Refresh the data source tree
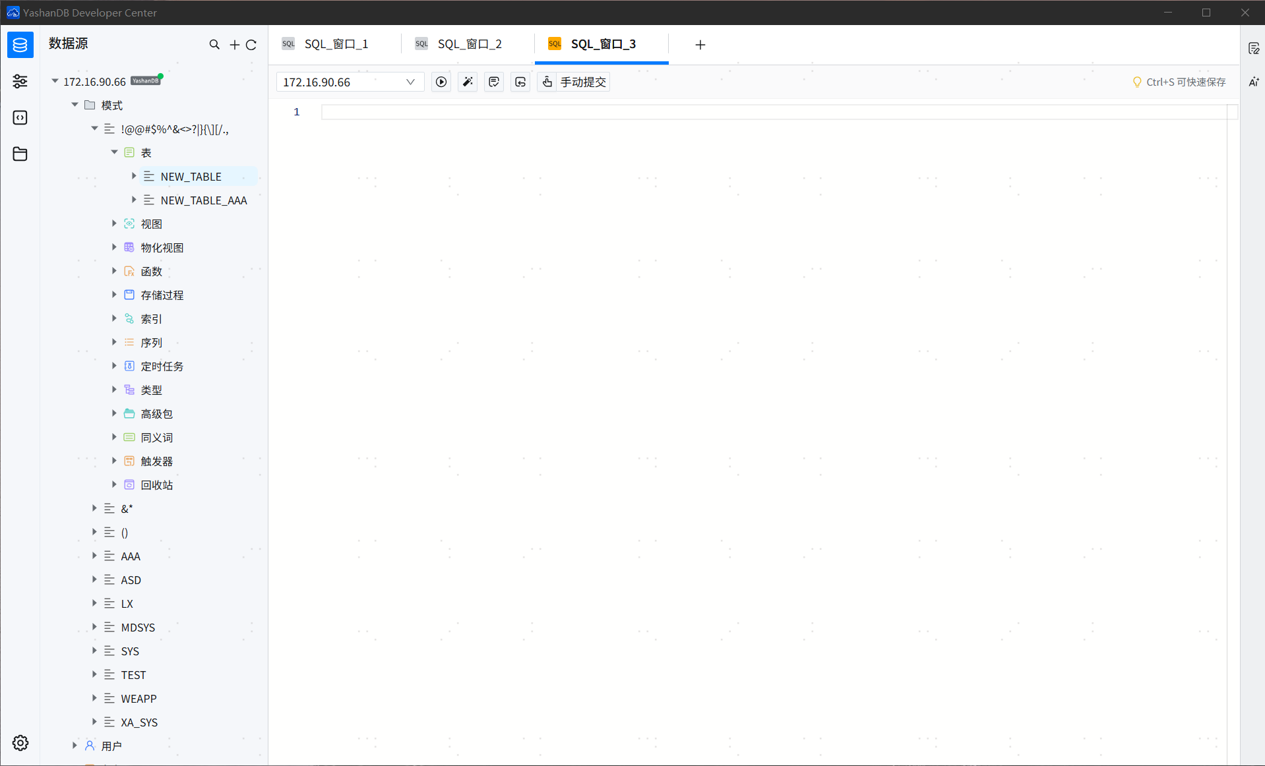 click(251, 44)
